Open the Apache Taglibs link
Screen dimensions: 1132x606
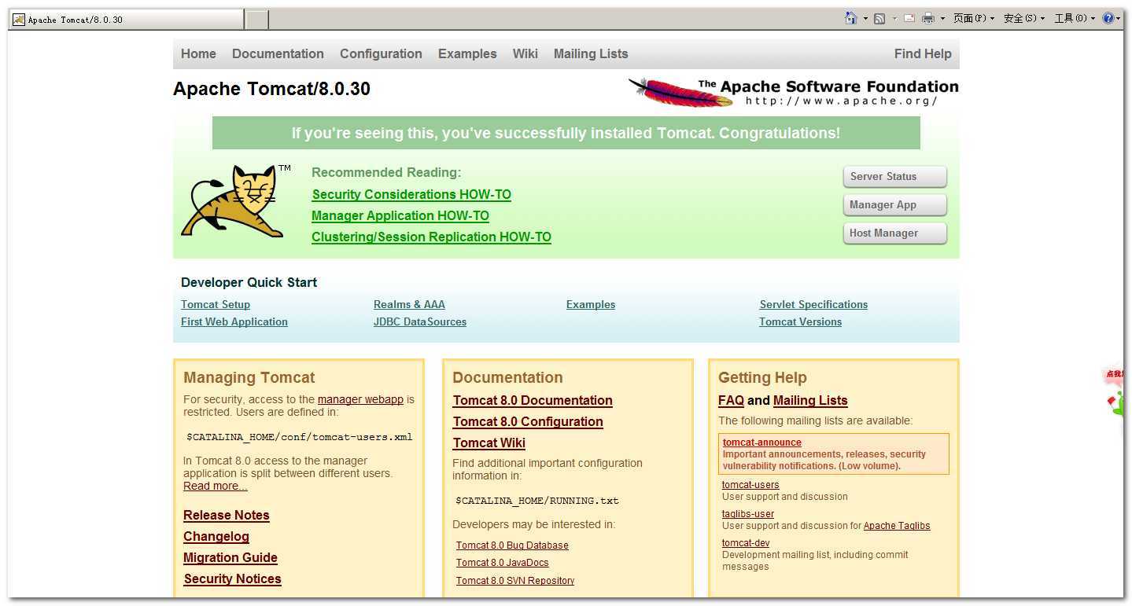pyautogui.click(x=897, y=526)
